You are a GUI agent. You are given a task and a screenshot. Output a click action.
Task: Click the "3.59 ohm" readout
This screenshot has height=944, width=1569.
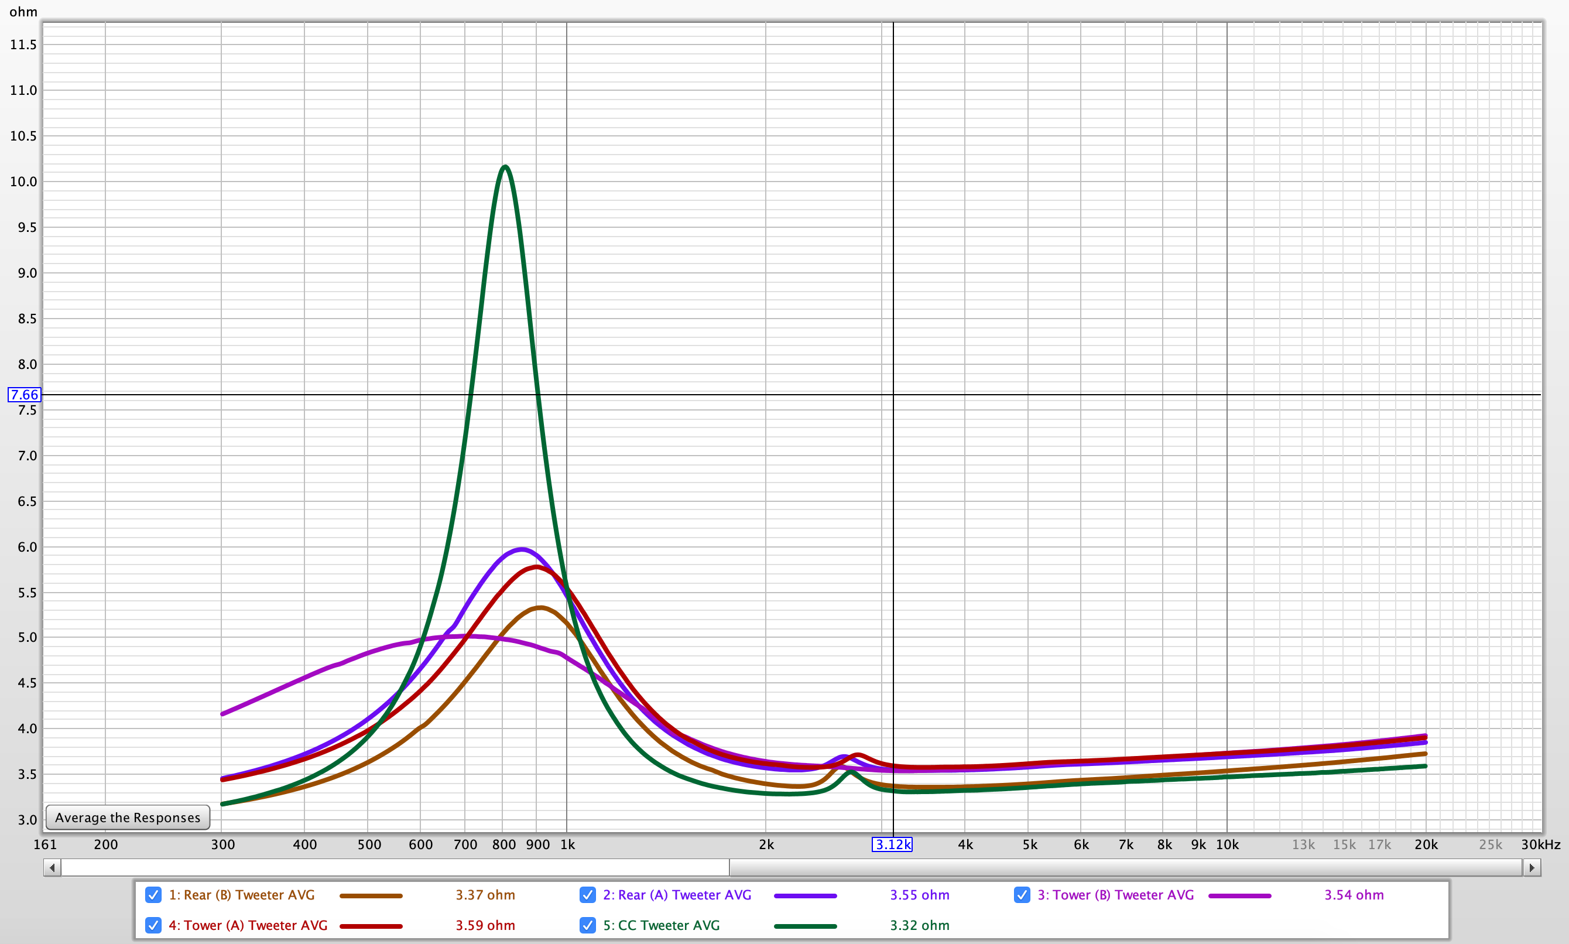pos(485,925)
